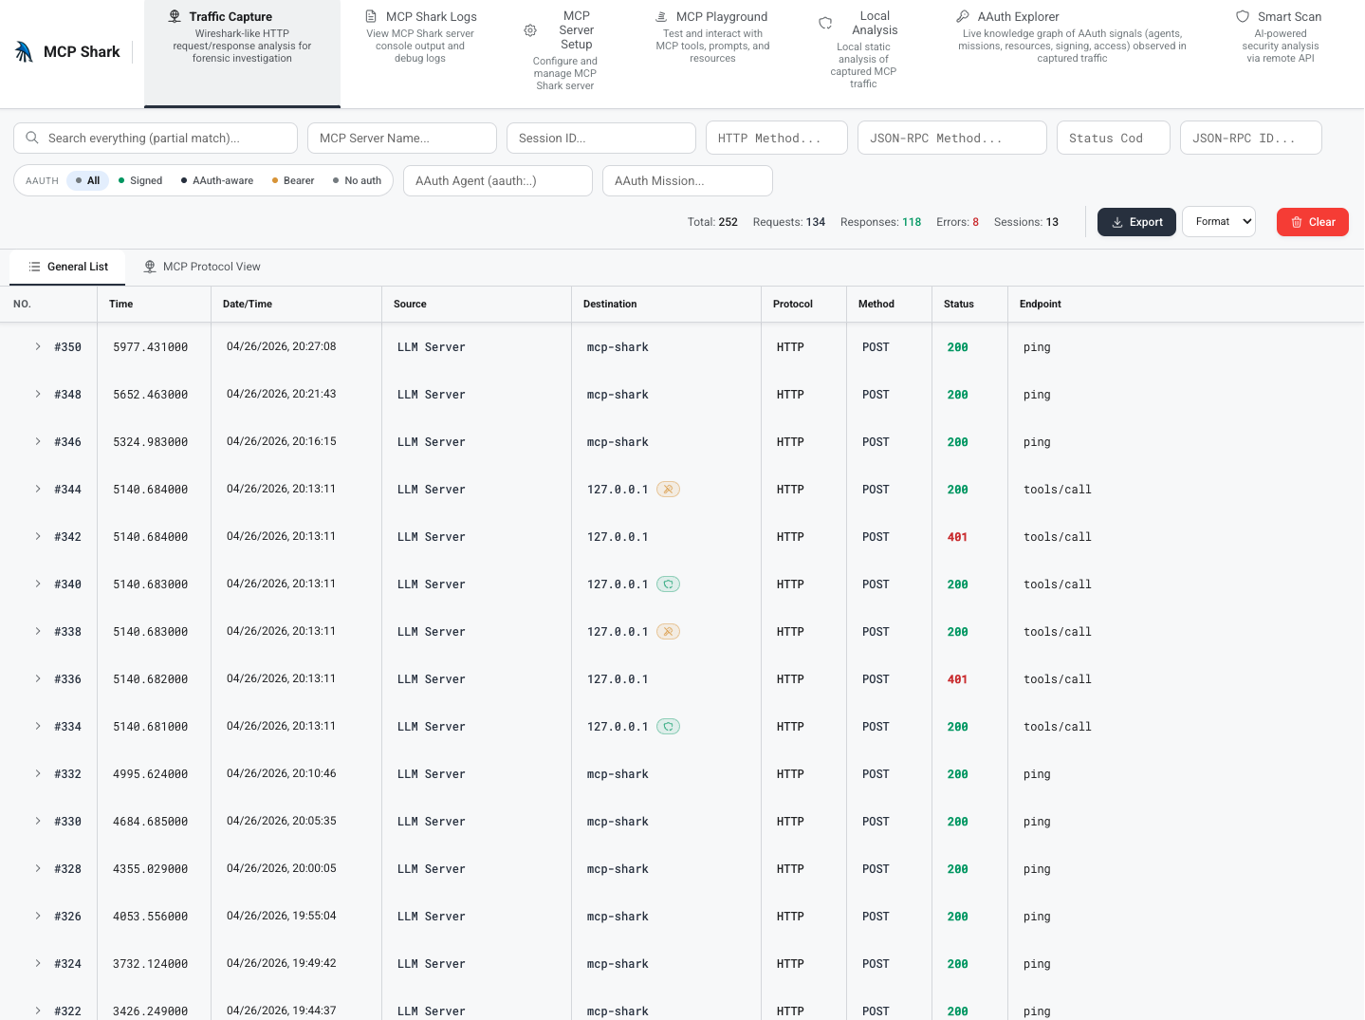Image resolution: width=1365 pixels, height=1020 pixels.
Task: Click the green auth badge on row #334
Action: (x=669, y=727)
